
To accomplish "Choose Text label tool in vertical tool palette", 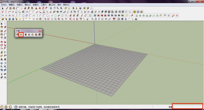I will [x=5, y=56].
